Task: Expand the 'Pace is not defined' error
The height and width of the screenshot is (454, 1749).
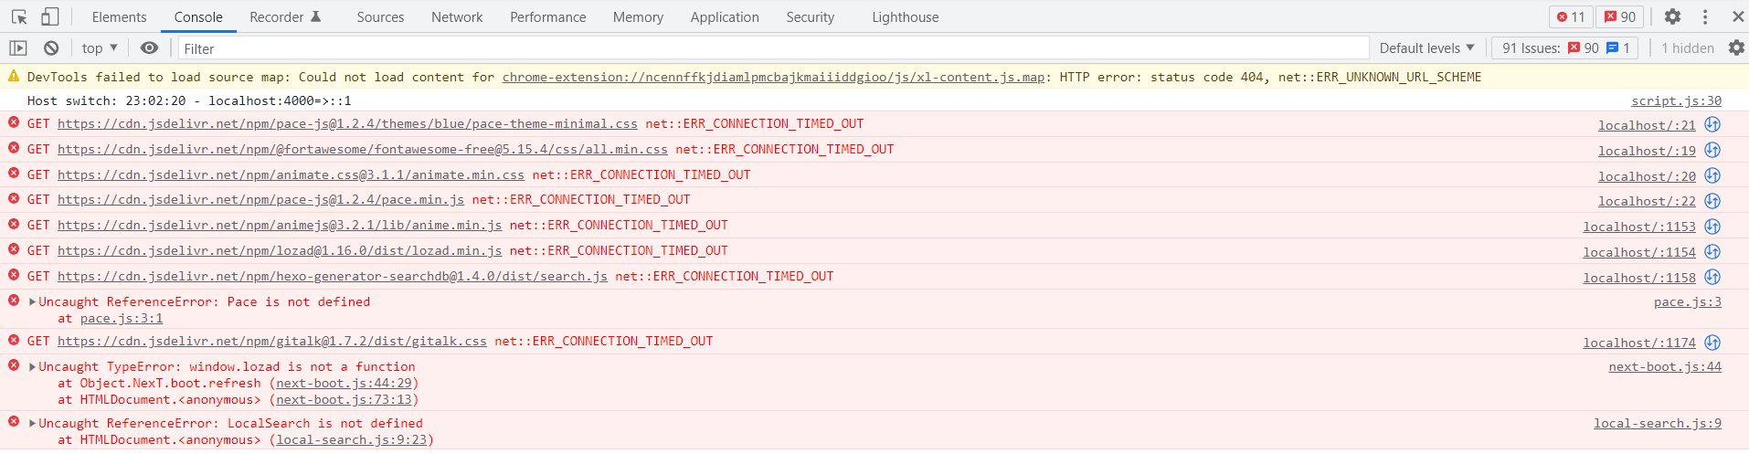Action: tap(33, 302)
